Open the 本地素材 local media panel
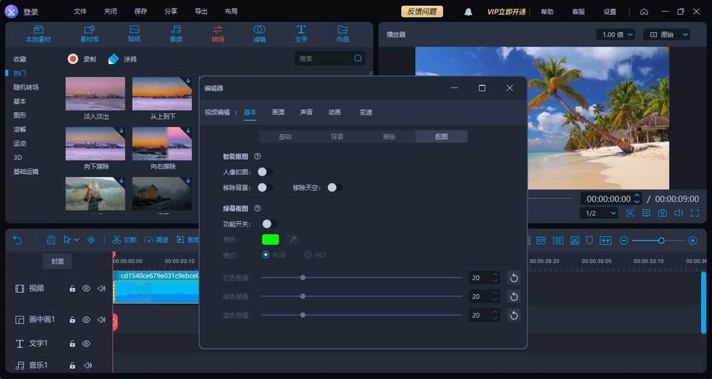Screen dimensions: 712x379 pos(38,34)
